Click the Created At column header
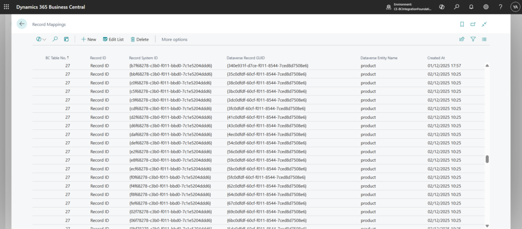Screen dimensions: 522x229 point(436,58)
